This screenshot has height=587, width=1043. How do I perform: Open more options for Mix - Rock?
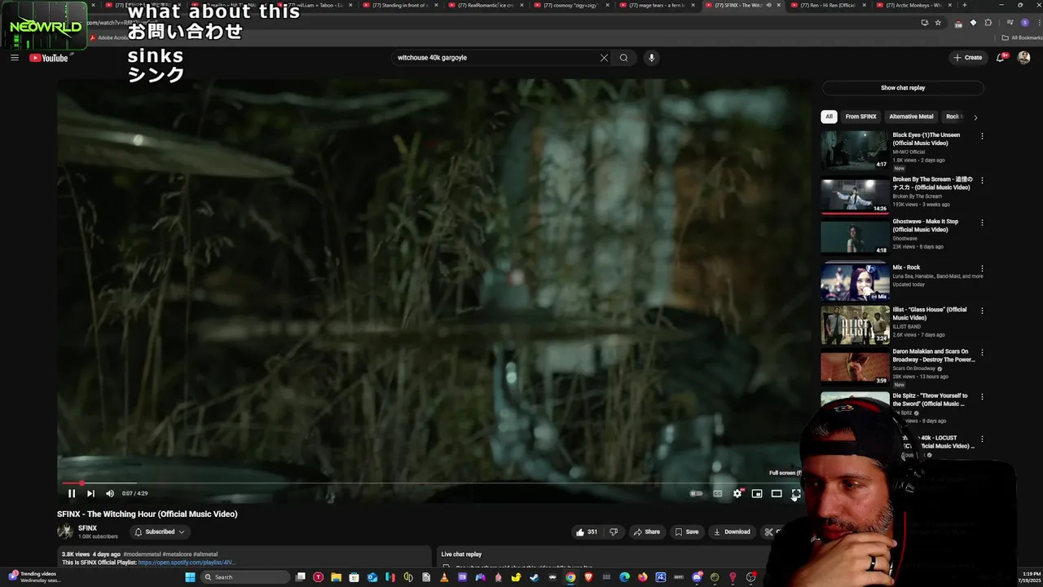[x=982, y=268]
